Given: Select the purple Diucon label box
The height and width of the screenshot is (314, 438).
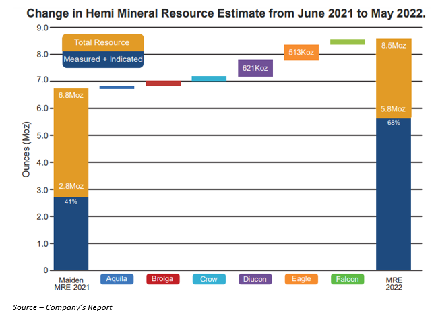Looking at the screenshot, I should click(255, 279).
